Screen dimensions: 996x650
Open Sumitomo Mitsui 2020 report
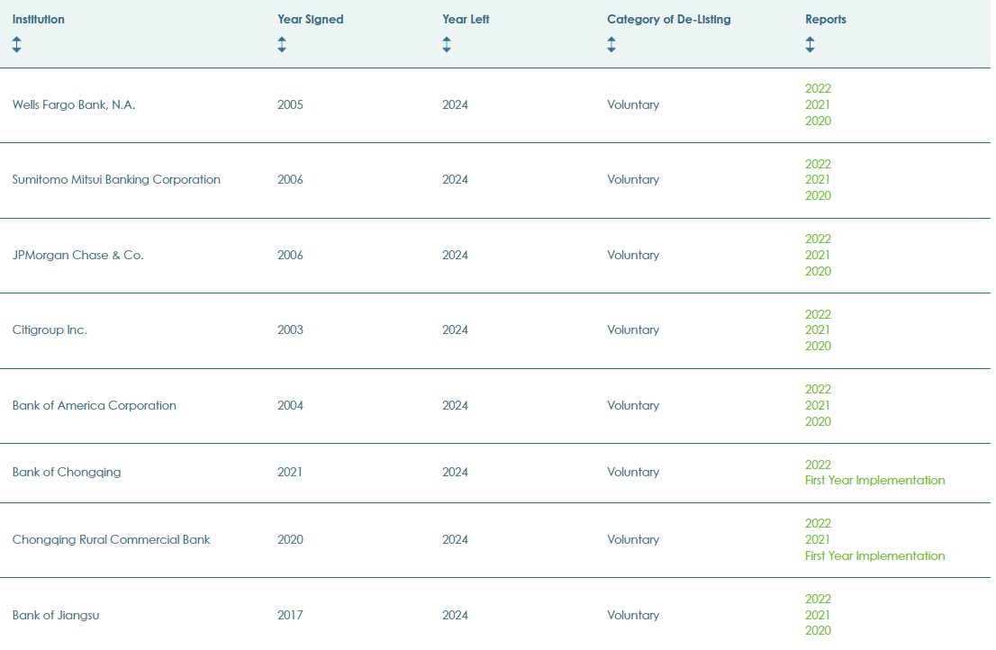818,195
